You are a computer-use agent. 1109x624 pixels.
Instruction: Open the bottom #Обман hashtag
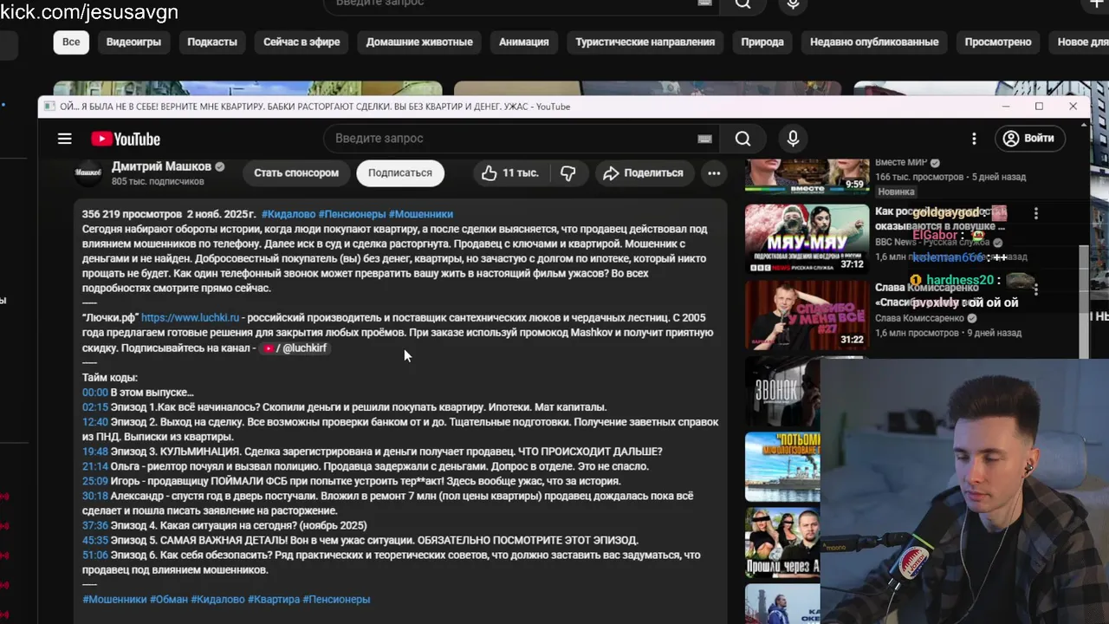coord(169,599)
